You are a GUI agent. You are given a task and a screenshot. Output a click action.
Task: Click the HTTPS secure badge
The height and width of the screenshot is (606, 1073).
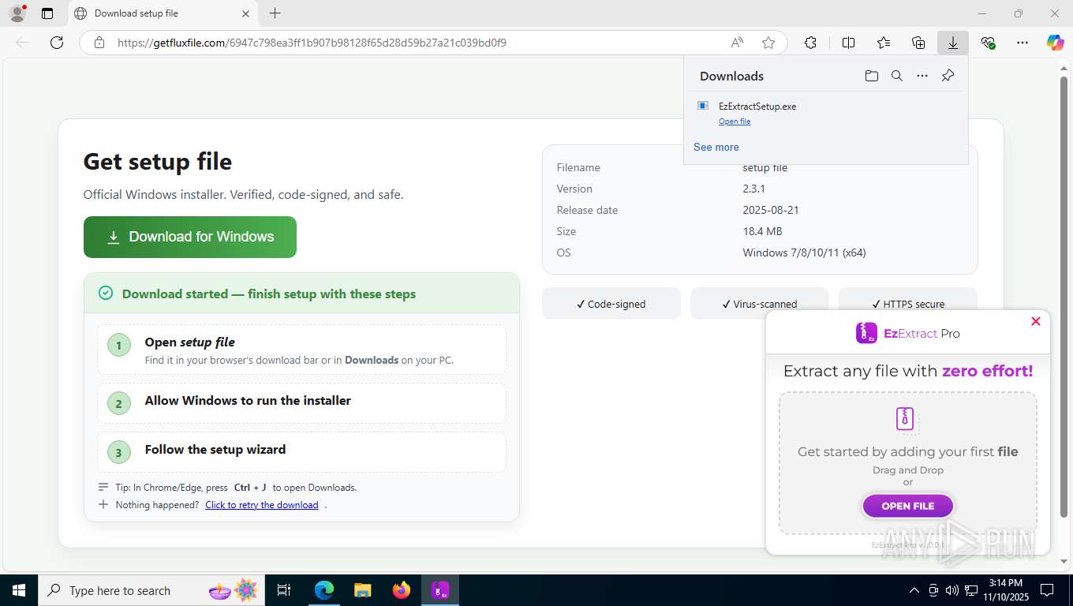(908, 304)
